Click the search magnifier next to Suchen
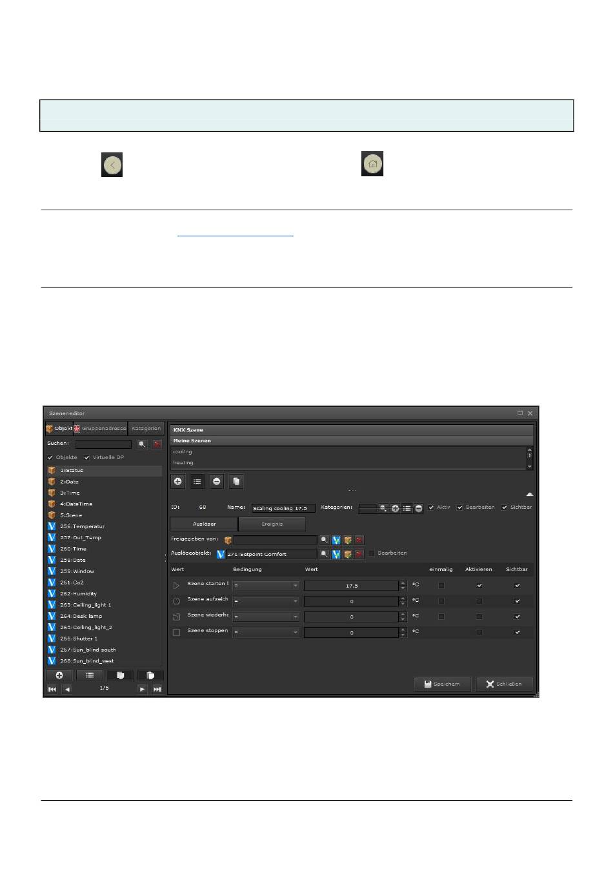This screenshot has height=884, width=613. (x=142, y=444)
